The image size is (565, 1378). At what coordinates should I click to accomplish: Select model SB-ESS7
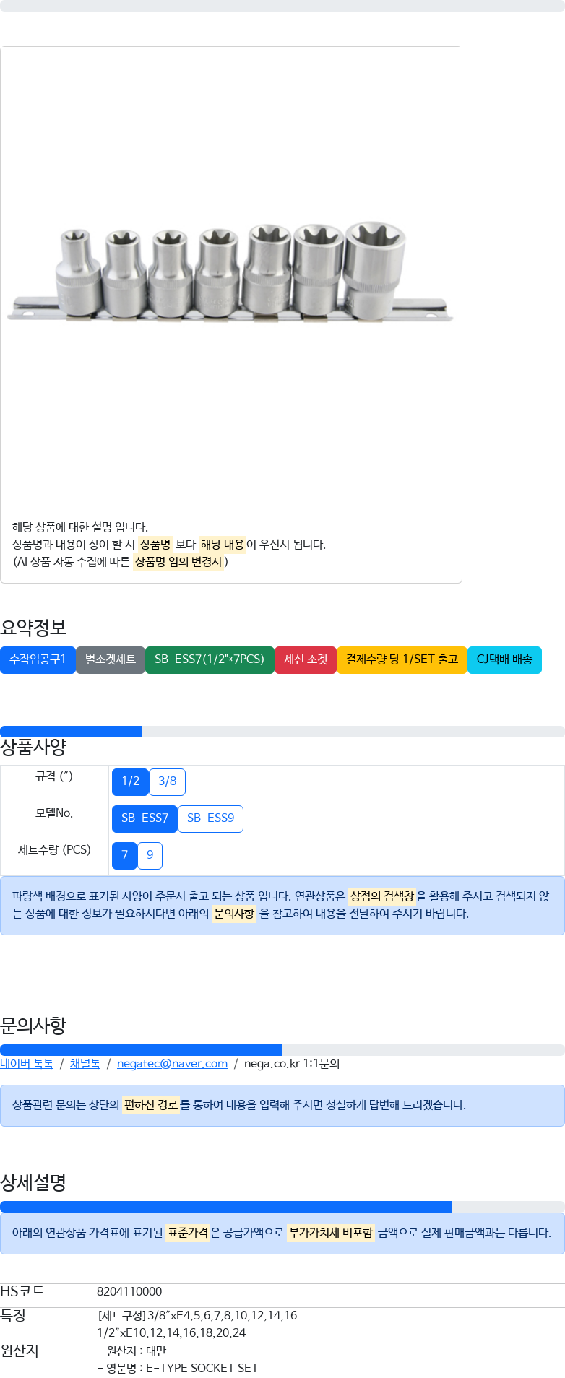[x=145, y=818]
